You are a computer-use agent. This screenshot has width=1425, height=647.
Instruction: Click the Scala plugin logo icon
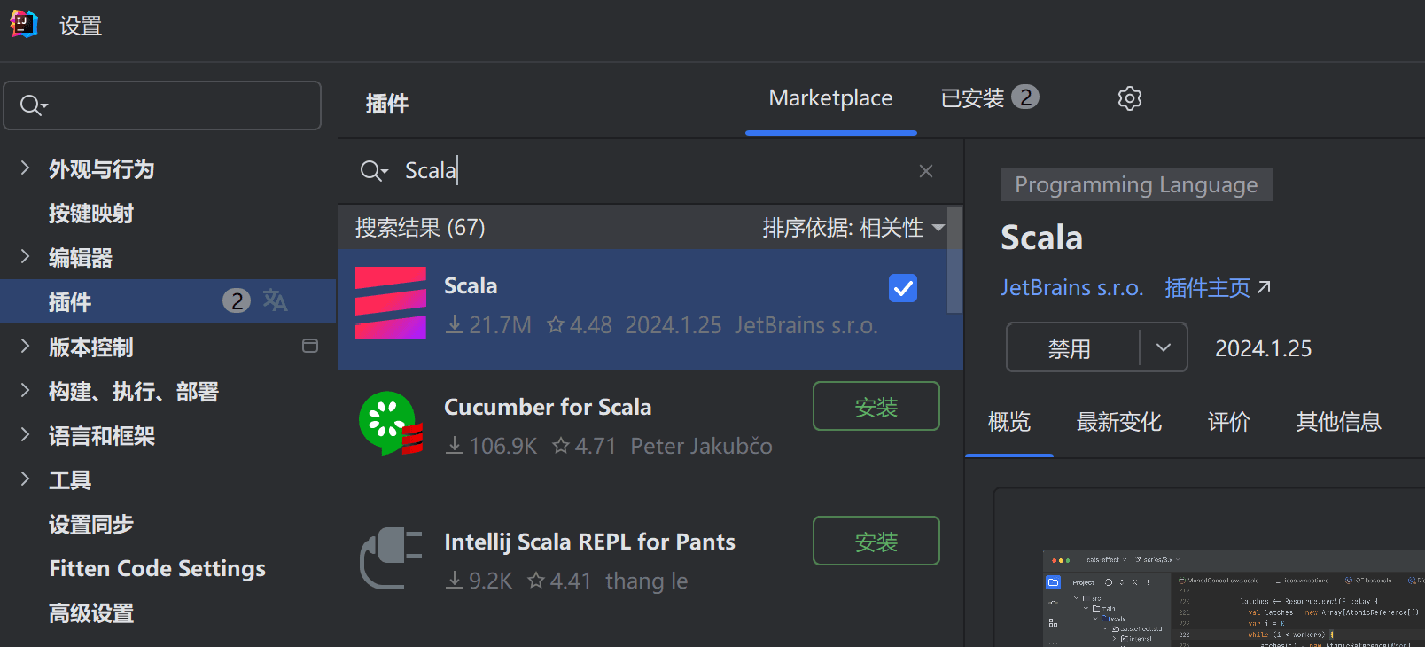point(391,303)
